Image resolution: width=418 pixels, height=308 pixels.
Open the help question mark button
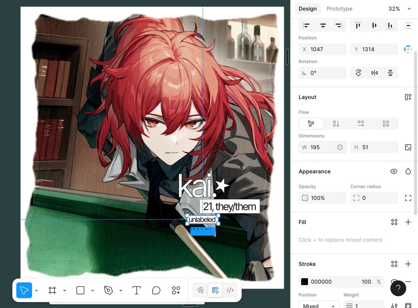tap(398, 288)
